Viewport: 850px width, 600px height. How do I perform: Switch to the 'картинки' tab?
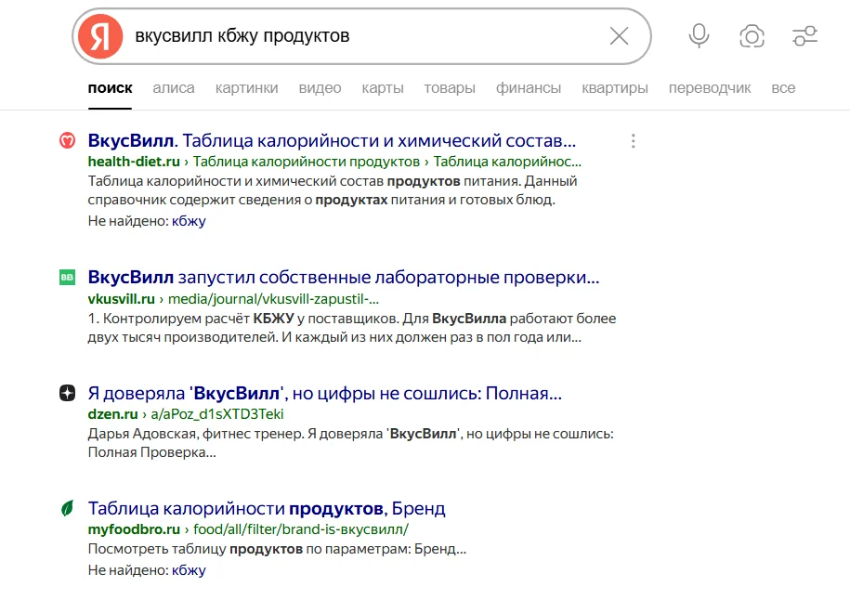point(246,87)
